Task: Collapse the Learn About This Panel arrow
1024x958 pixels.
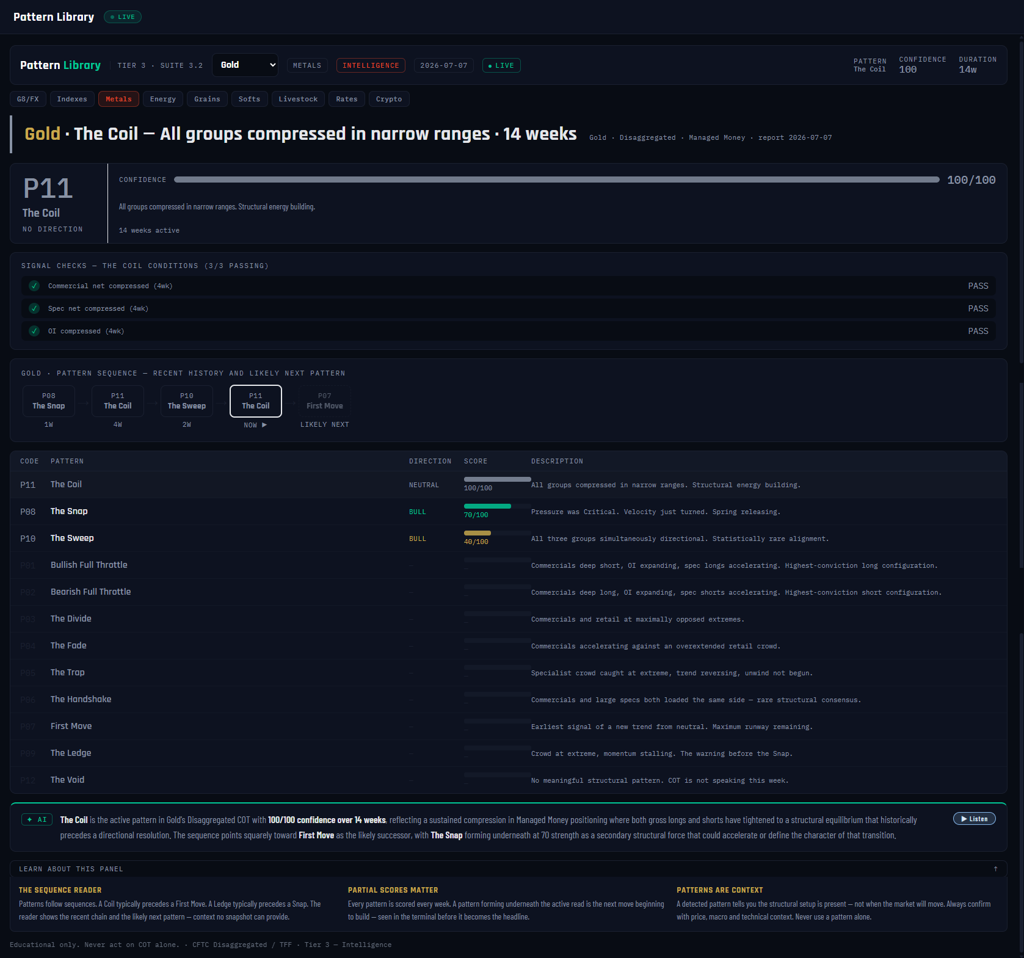Action: point(995,869)
